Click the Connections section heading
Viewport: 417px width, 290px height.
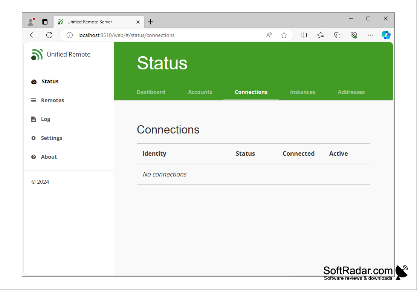168,130
